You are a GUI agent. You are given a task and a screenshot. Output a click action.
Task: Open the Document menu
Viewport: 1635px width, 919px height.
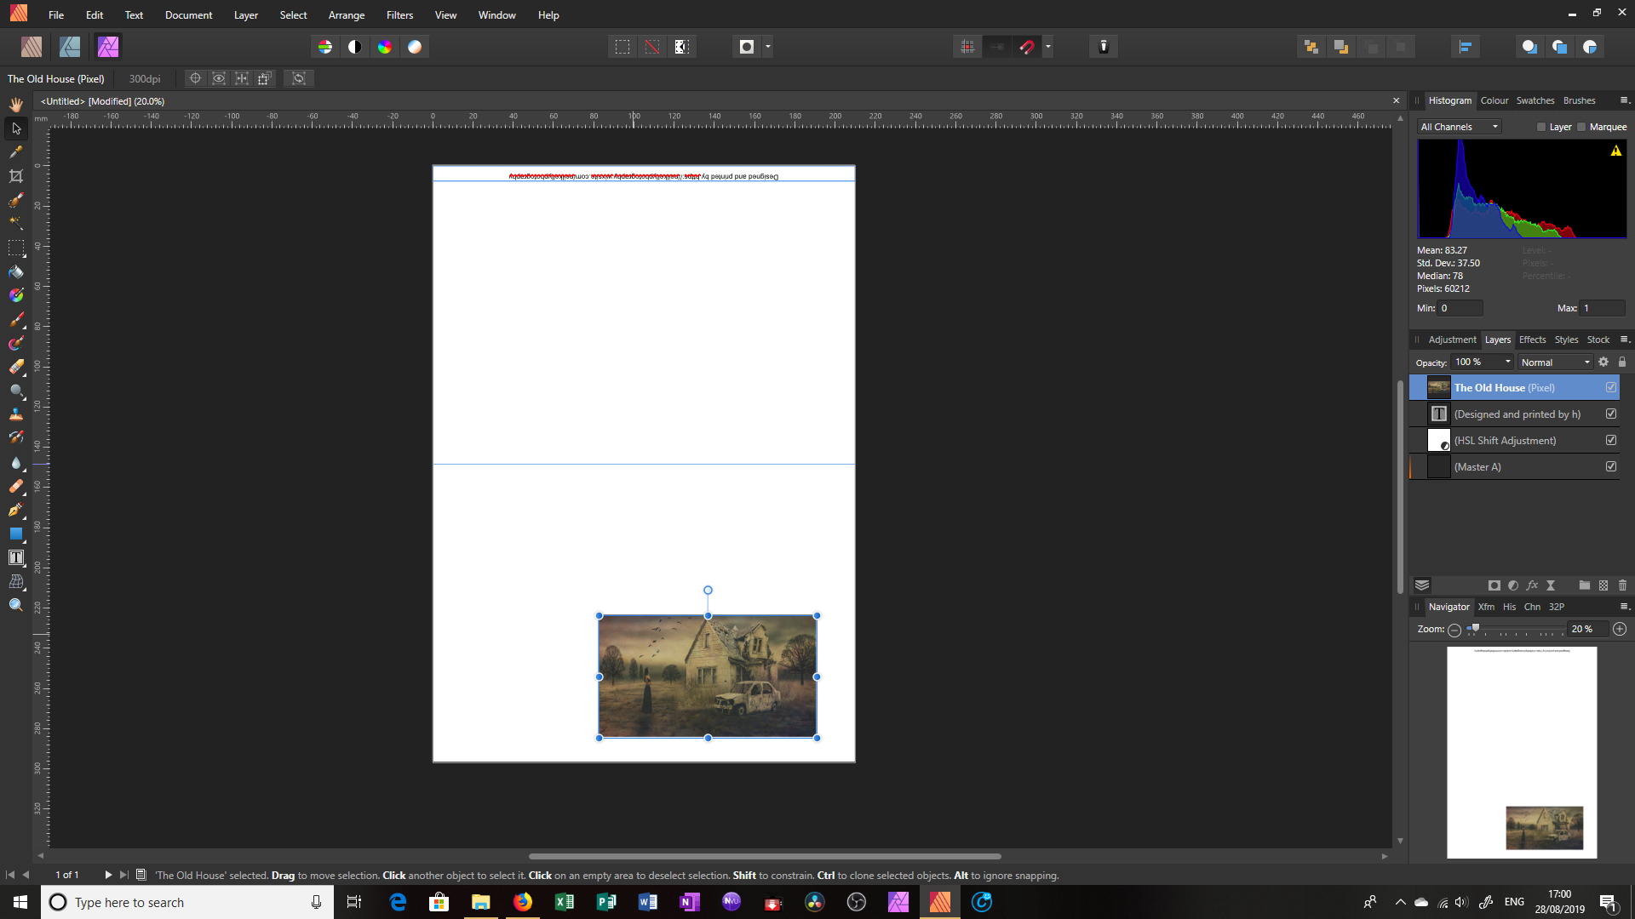click(x=188, y=15)
